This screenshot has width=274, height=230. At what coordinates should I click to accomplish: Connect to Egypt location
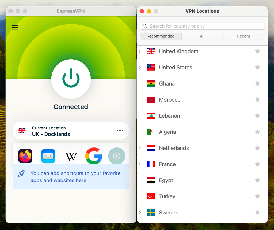tap(166, 180)
